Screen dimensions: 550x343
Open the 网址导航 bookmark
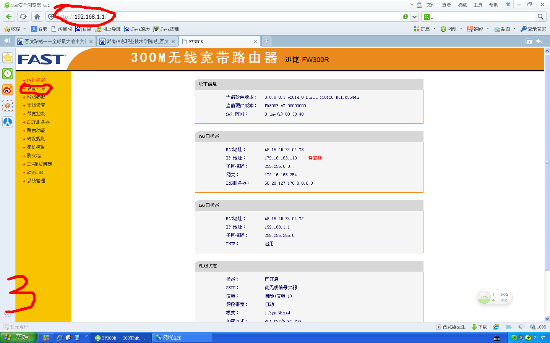[108, 29]
